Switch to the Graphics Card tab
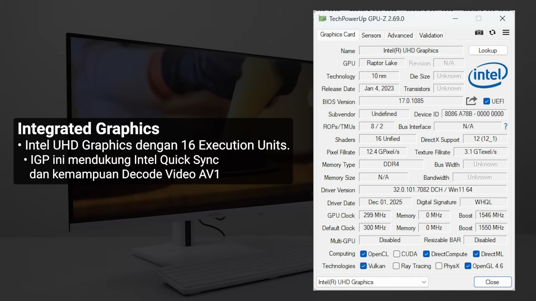Screen dimensions: 536x301 [338, 35]
